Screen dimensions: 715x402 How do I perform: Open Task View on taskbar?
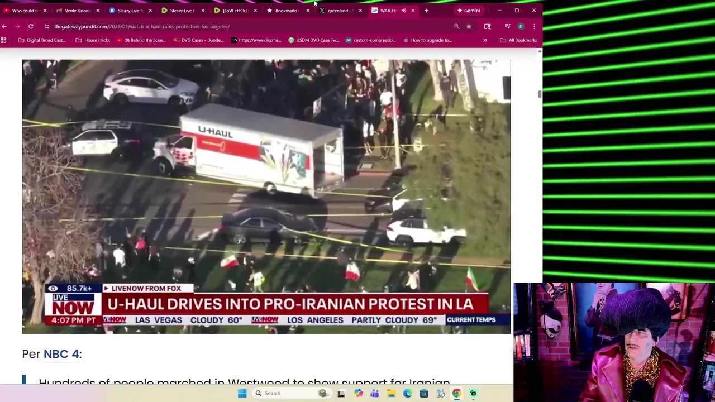tap(341, 393)
